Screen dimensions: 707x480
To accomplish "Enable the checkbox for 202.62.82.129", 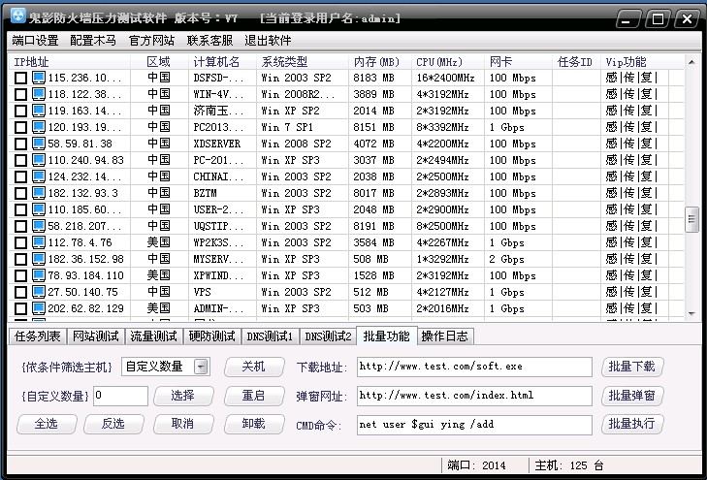I will pyautogui.click(x=21, y=308).
